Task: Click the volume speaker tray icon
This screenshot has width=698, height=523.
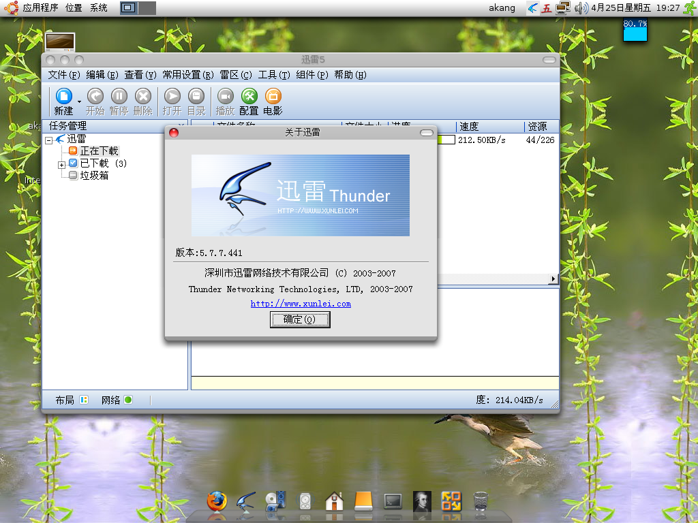Action: 581,8
